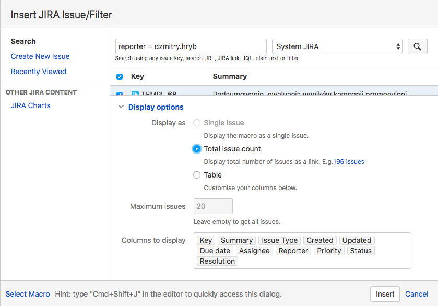Click the Summary column tag

point(236,240)
